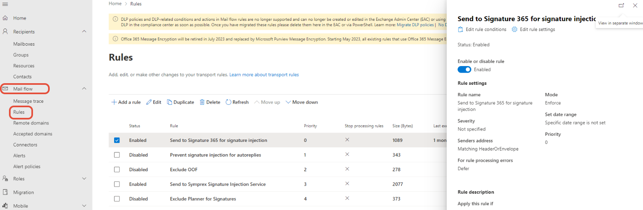Check the Exclude OOF rule checkbox
The image size is (643, 210).
pos(117,170)
